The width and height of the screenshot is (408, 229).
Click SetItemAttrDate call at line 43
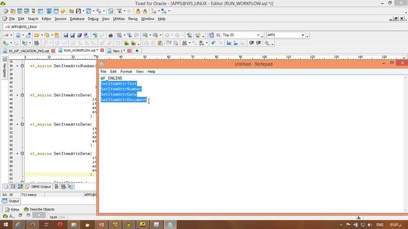[61, 95]
